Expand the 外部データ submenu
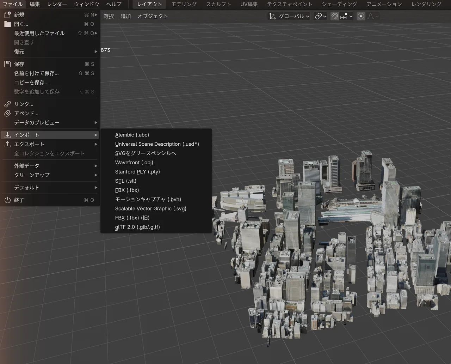The image size is (451, 364). [50, 166]
